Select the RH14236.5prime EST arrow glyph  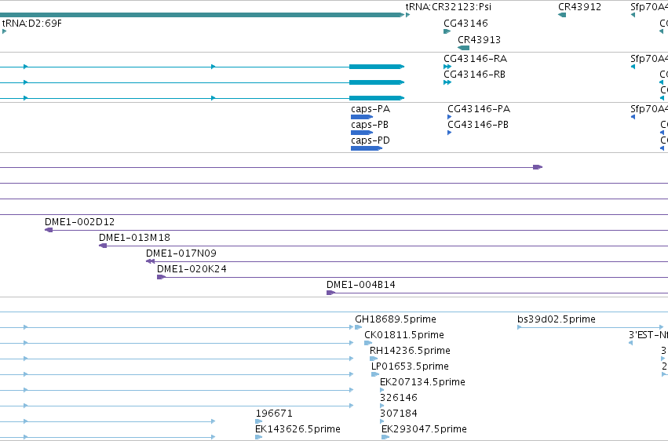tap(374, 359)
